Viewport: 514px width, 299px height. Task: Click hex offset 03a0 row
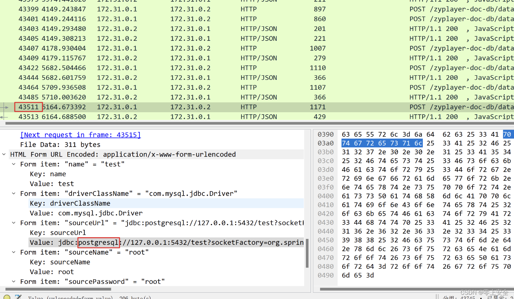coord(326,143)
